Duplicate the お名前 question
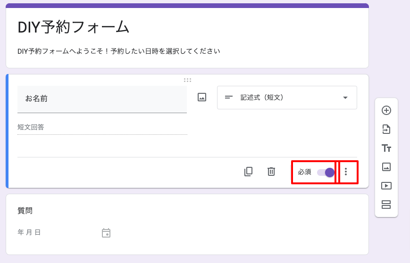 (248, 172)
